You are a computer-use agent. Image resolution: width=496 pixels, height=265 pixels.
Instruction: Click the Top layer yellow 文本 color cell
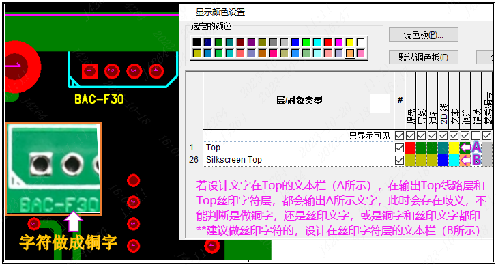pyautogui.click(x=454, y=148)
